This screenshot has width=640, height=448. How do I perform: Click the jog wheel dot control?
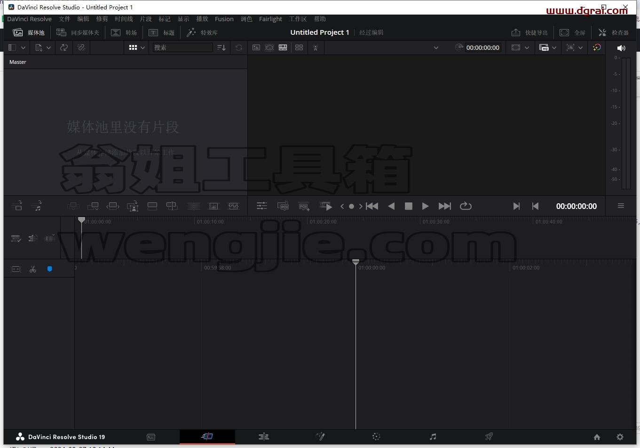pos(351,206)
